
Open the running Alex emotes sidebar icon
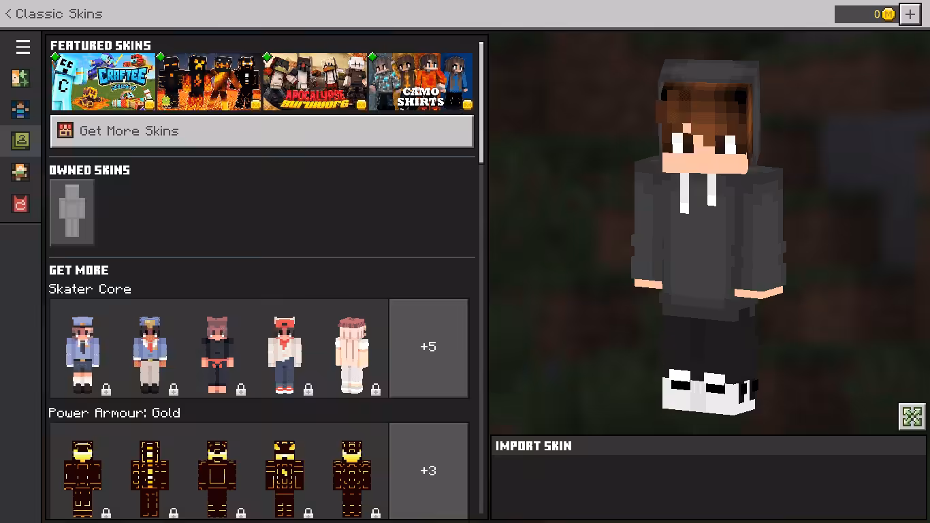pos(20,172)
